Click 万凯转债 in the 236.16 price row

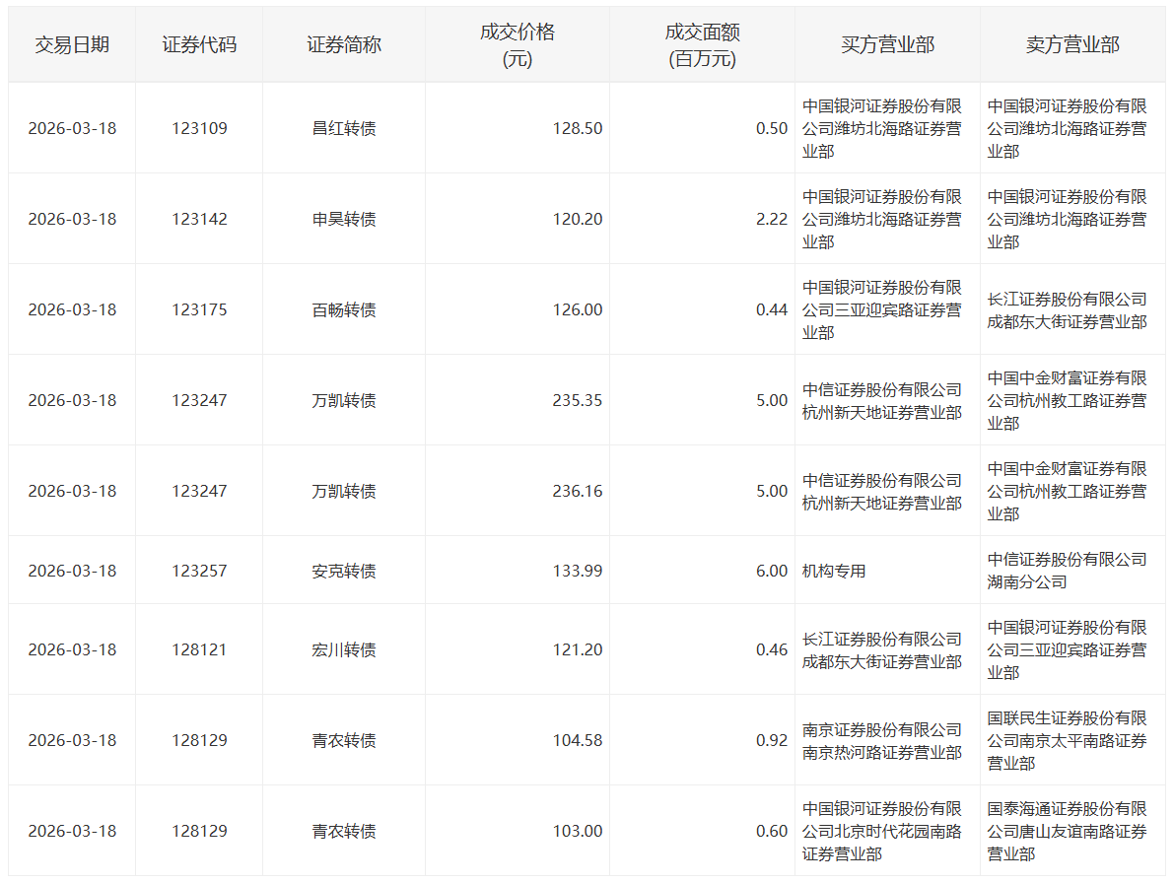click(344, 490)
